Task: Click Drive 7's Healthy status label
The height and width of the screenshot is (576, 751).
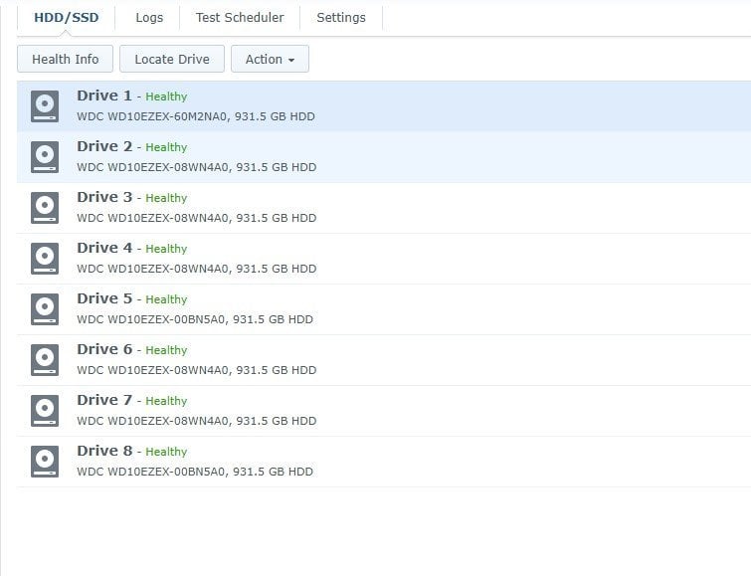Action: (166, 402)
